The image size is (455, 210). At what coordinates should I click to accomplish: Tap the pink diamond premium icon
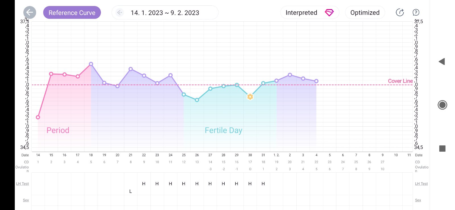click(329, 13)
